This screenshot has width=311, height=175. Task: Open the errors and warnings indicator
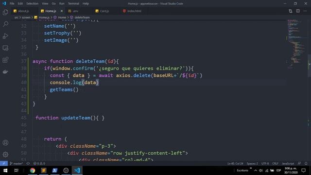39,163
